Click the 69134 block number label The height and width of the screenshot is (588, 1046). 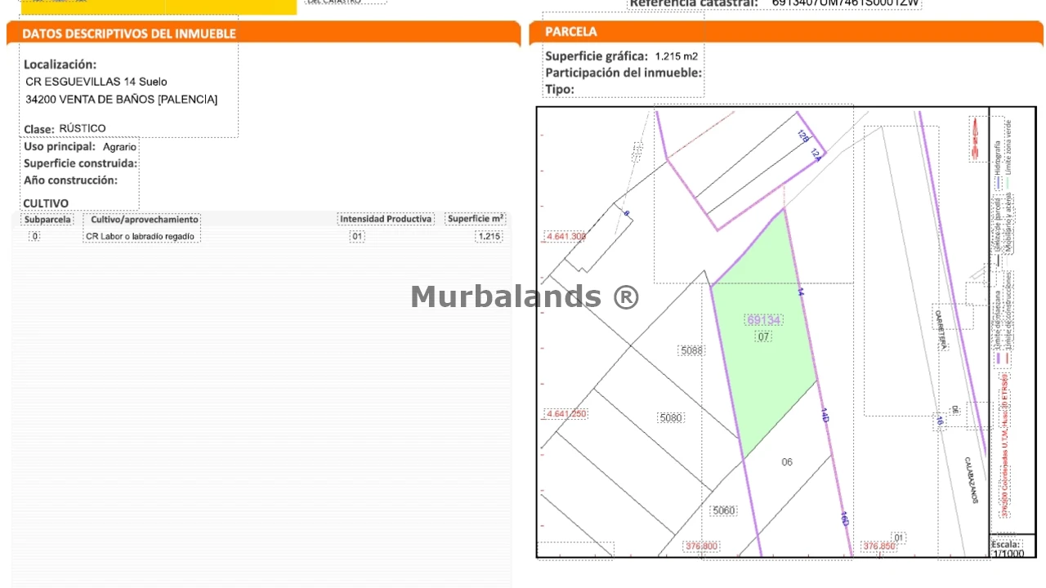tap(763, 320)
